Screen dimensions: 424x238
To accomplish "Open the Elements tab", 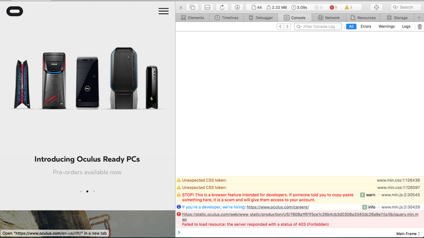I will [x=192, y=18].
